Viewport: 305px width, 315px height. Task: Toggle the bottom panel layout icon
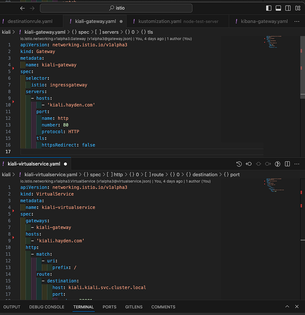(278, 8)
